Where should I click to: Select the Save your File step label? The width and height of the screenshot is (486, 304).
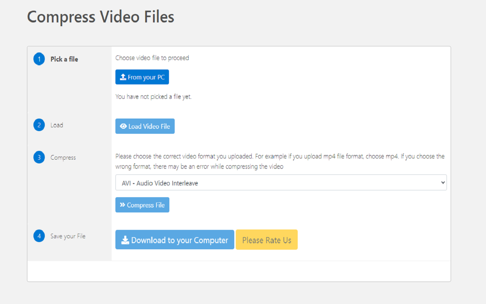[x=68, y=236]
